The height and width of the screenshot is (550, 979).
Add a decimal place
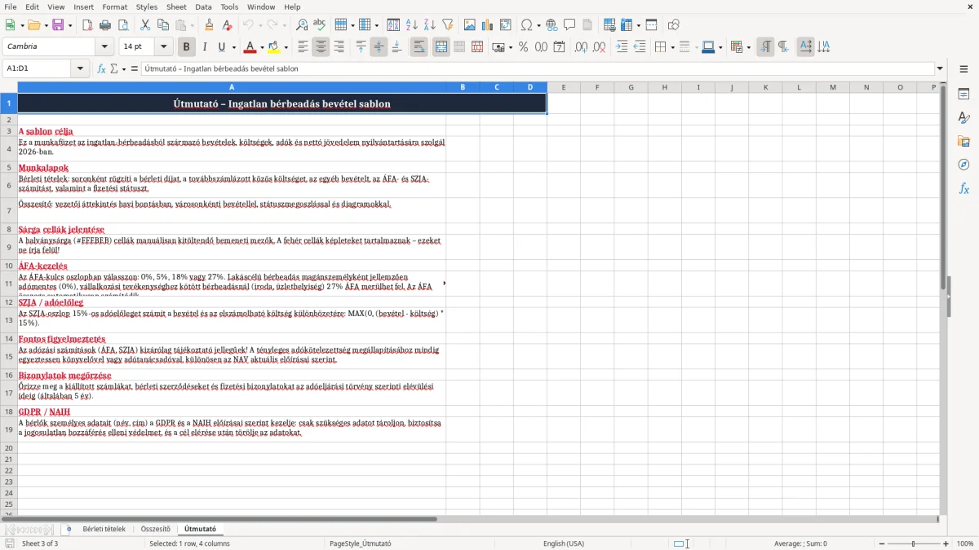coord(581,47)
